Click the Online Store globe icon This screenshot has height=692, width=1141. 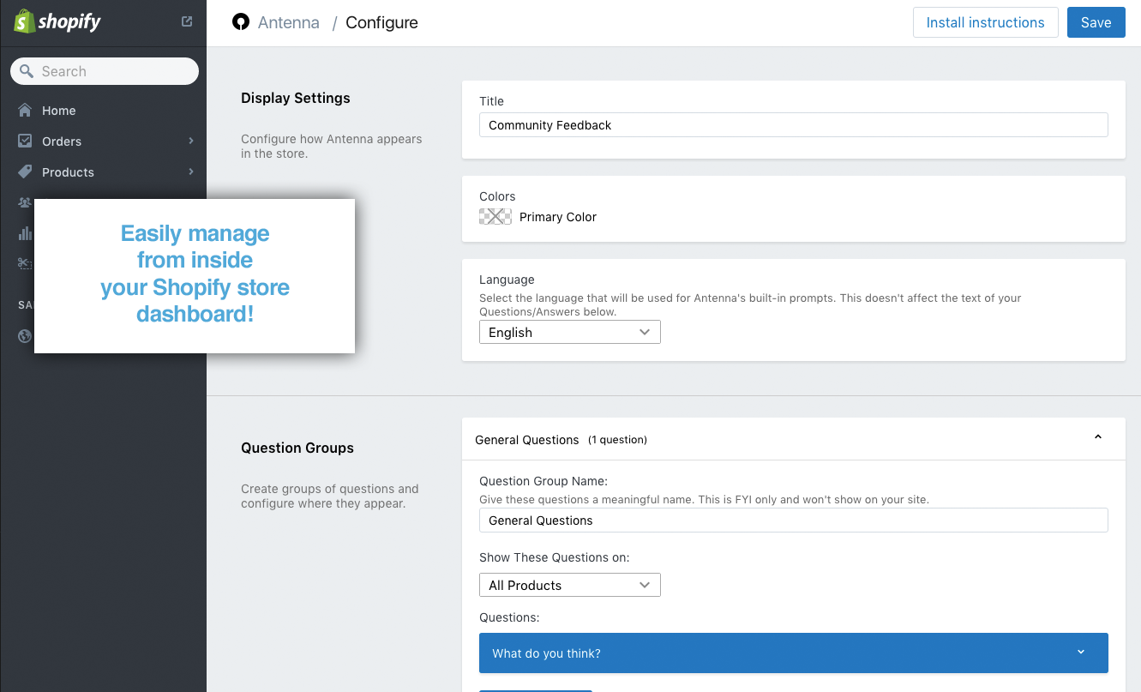point(25,336)
